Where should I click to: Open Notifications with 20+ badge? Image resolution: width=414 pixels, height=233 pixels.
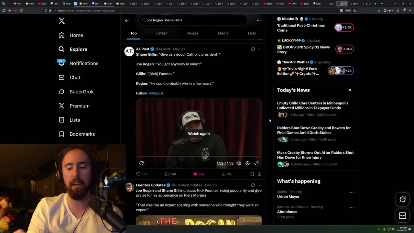click(78, 63)
